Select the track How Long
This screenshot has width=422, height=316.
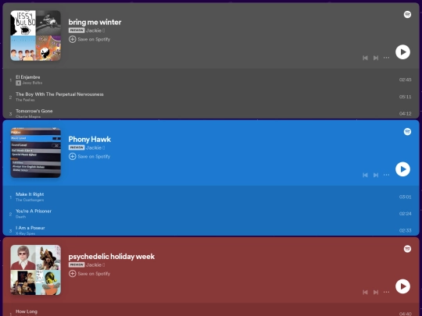tap(27, 311)
